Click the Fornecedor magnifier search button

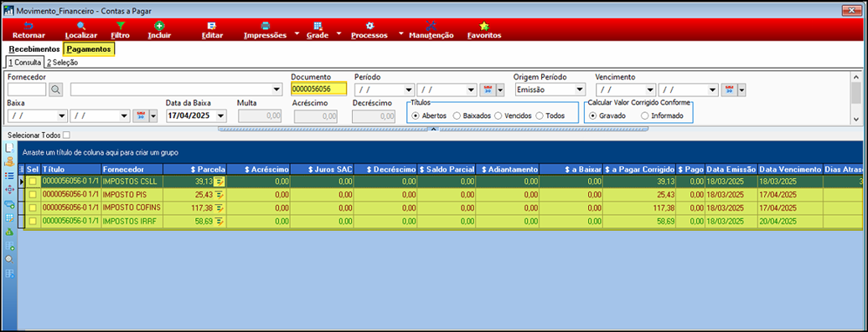click(56, 89)
